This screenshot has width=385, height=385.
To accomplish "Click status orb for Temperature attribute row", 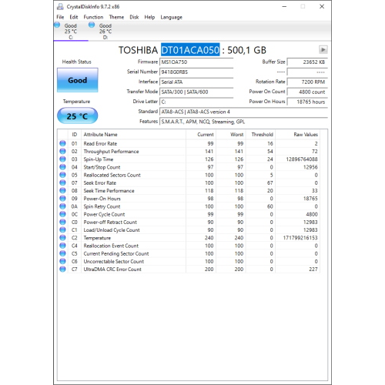I will click(62, 238).
